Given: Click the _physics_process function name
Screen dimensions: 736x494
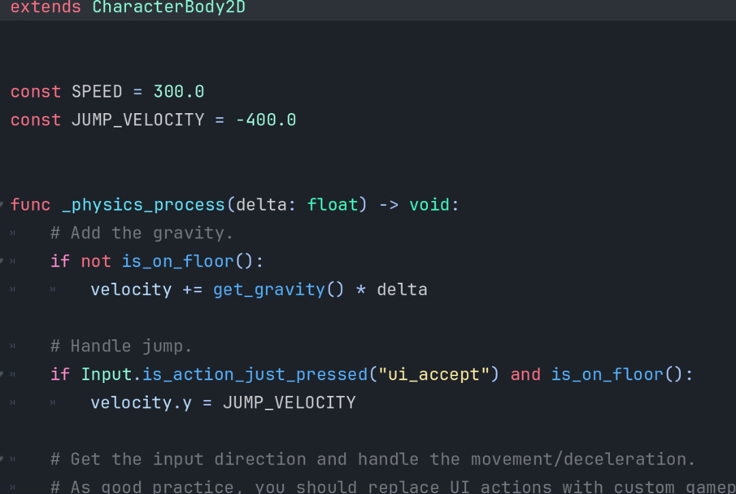Looking at the screenshot, I should coord(143,204).
